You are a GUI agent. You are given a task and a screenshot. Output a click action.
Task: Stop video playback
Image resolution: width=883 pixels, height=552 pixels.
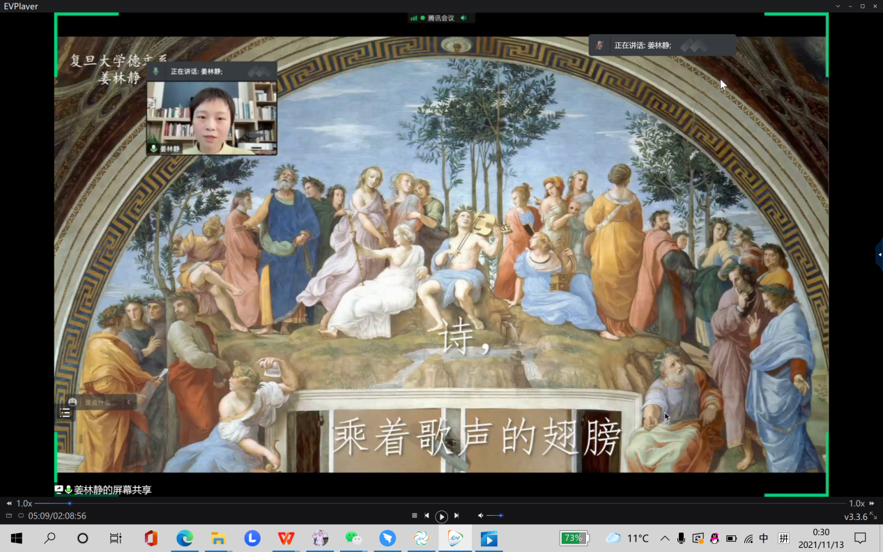coord(415,516)
